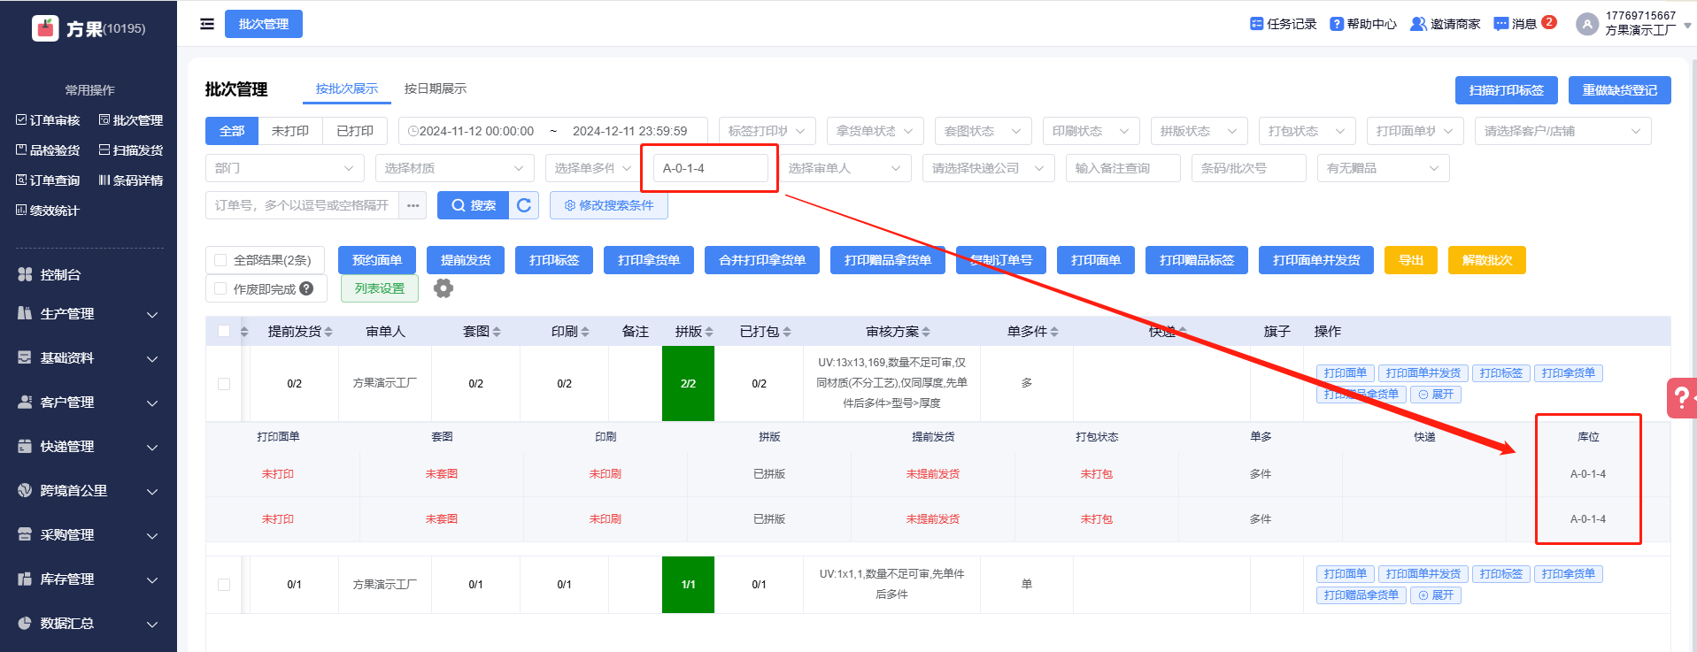Open the 标签打印状态 dropdown
1697x652 pixels.
click(x=768, y=131)
